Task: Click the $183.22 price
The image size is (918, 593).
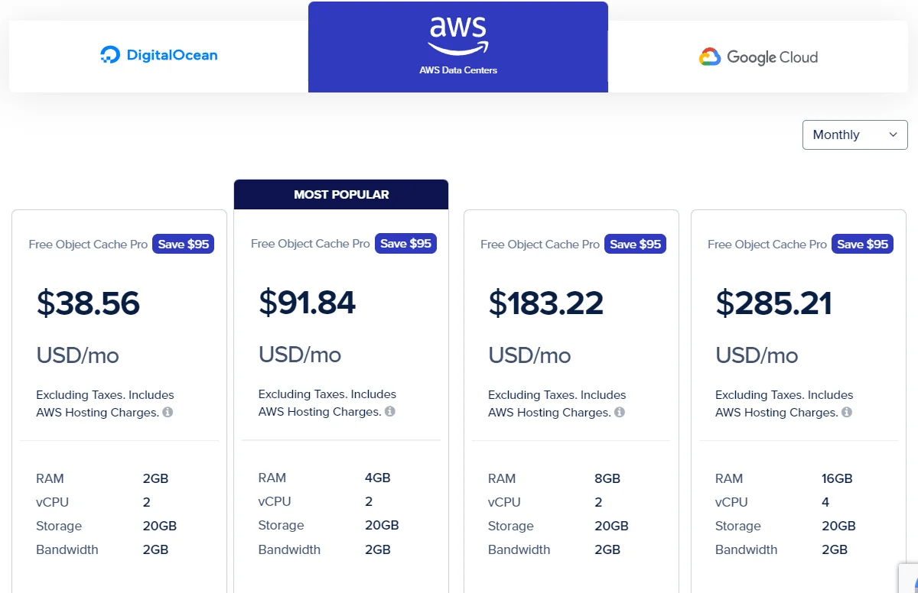Action: (x=546, y=303)
